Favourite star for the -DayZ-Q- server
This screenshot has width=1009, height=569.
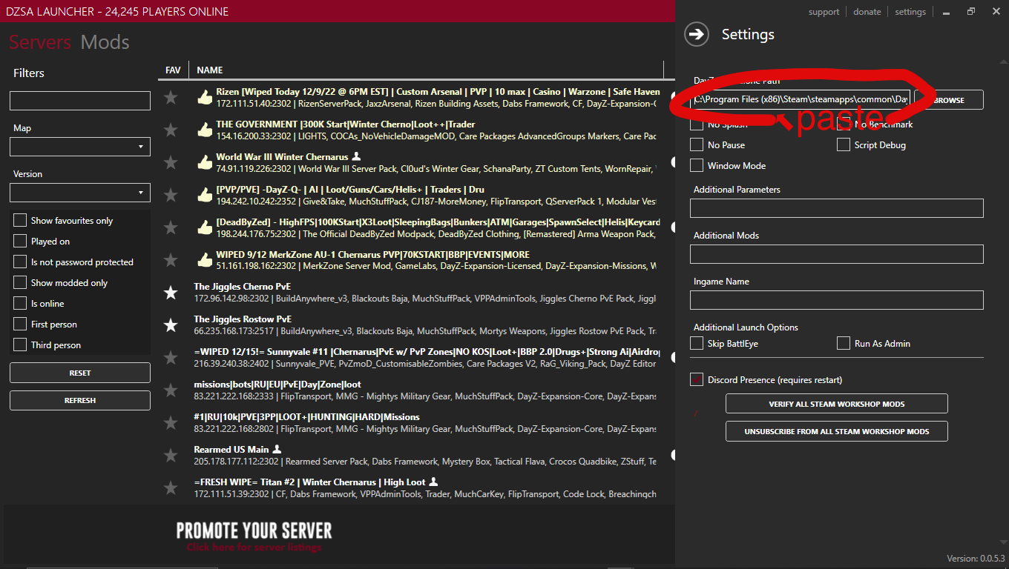(171, 195)
